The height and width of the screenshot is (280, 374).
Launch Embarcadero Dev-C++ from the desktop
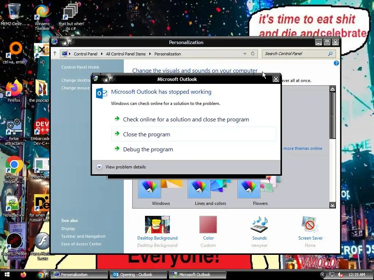click(41, 131)
